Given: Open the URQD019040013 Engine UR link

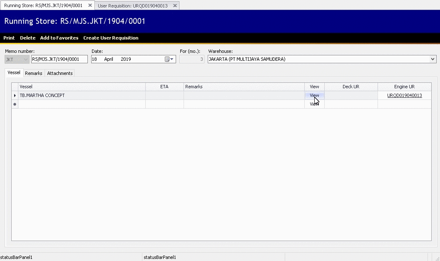Looking at the screenshot, I should (x=404, y=96).
